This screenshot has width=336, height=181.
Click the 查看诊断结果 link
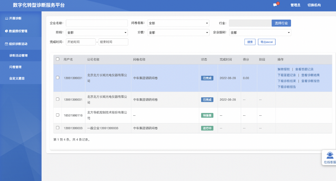(x=311, y=75)
